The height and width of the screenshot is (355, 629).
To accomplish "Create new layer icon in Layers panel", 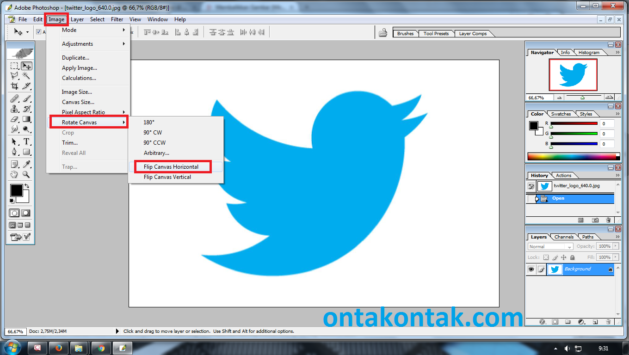I will (595, 322).
